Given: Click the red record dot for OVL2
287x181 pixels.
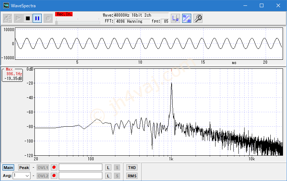Looking at the screenshot, I should click(x=54, y=176).
